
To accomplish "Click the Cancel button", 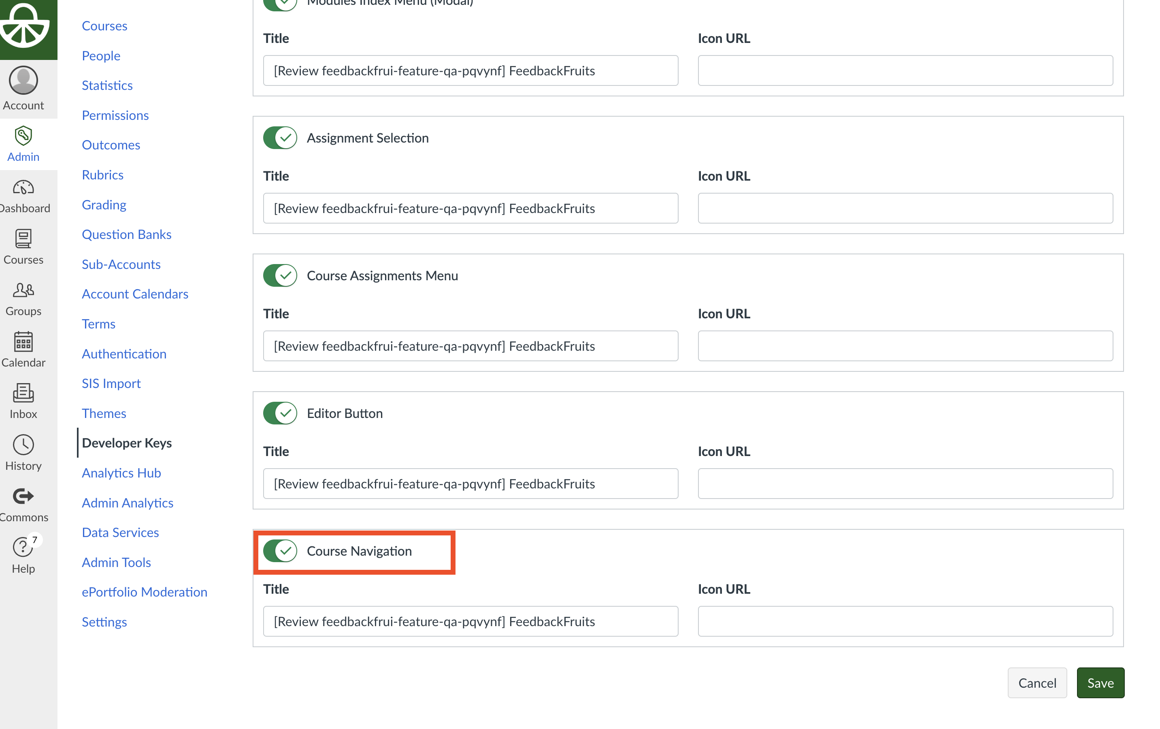I will pyautogui.click(x=1037, y=683).
